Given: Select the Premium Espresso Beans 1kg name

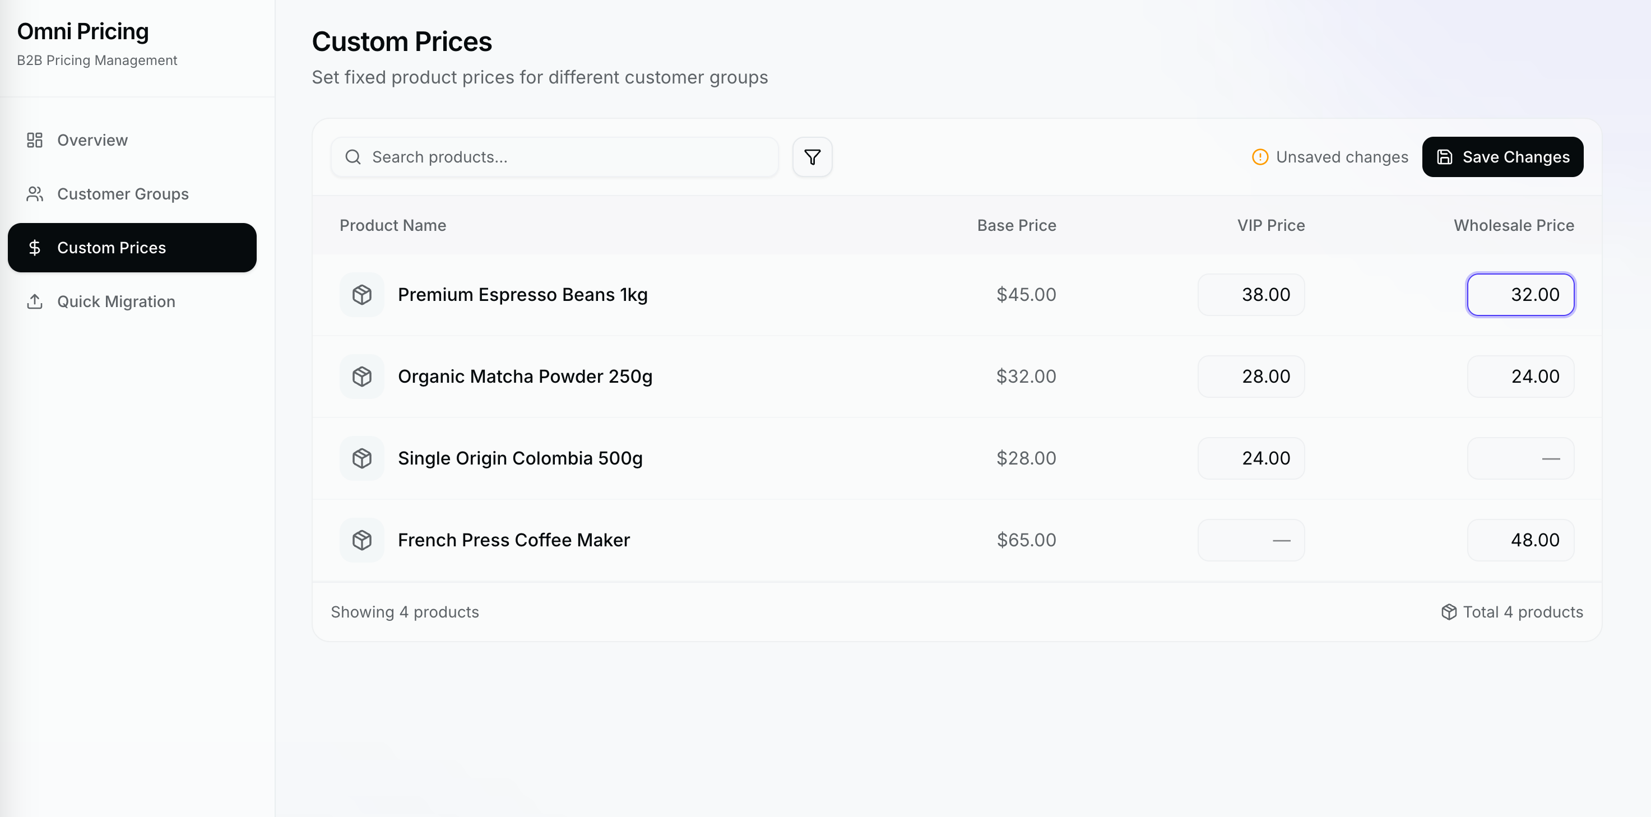Looking at the screenshot, I should point(523,295).
